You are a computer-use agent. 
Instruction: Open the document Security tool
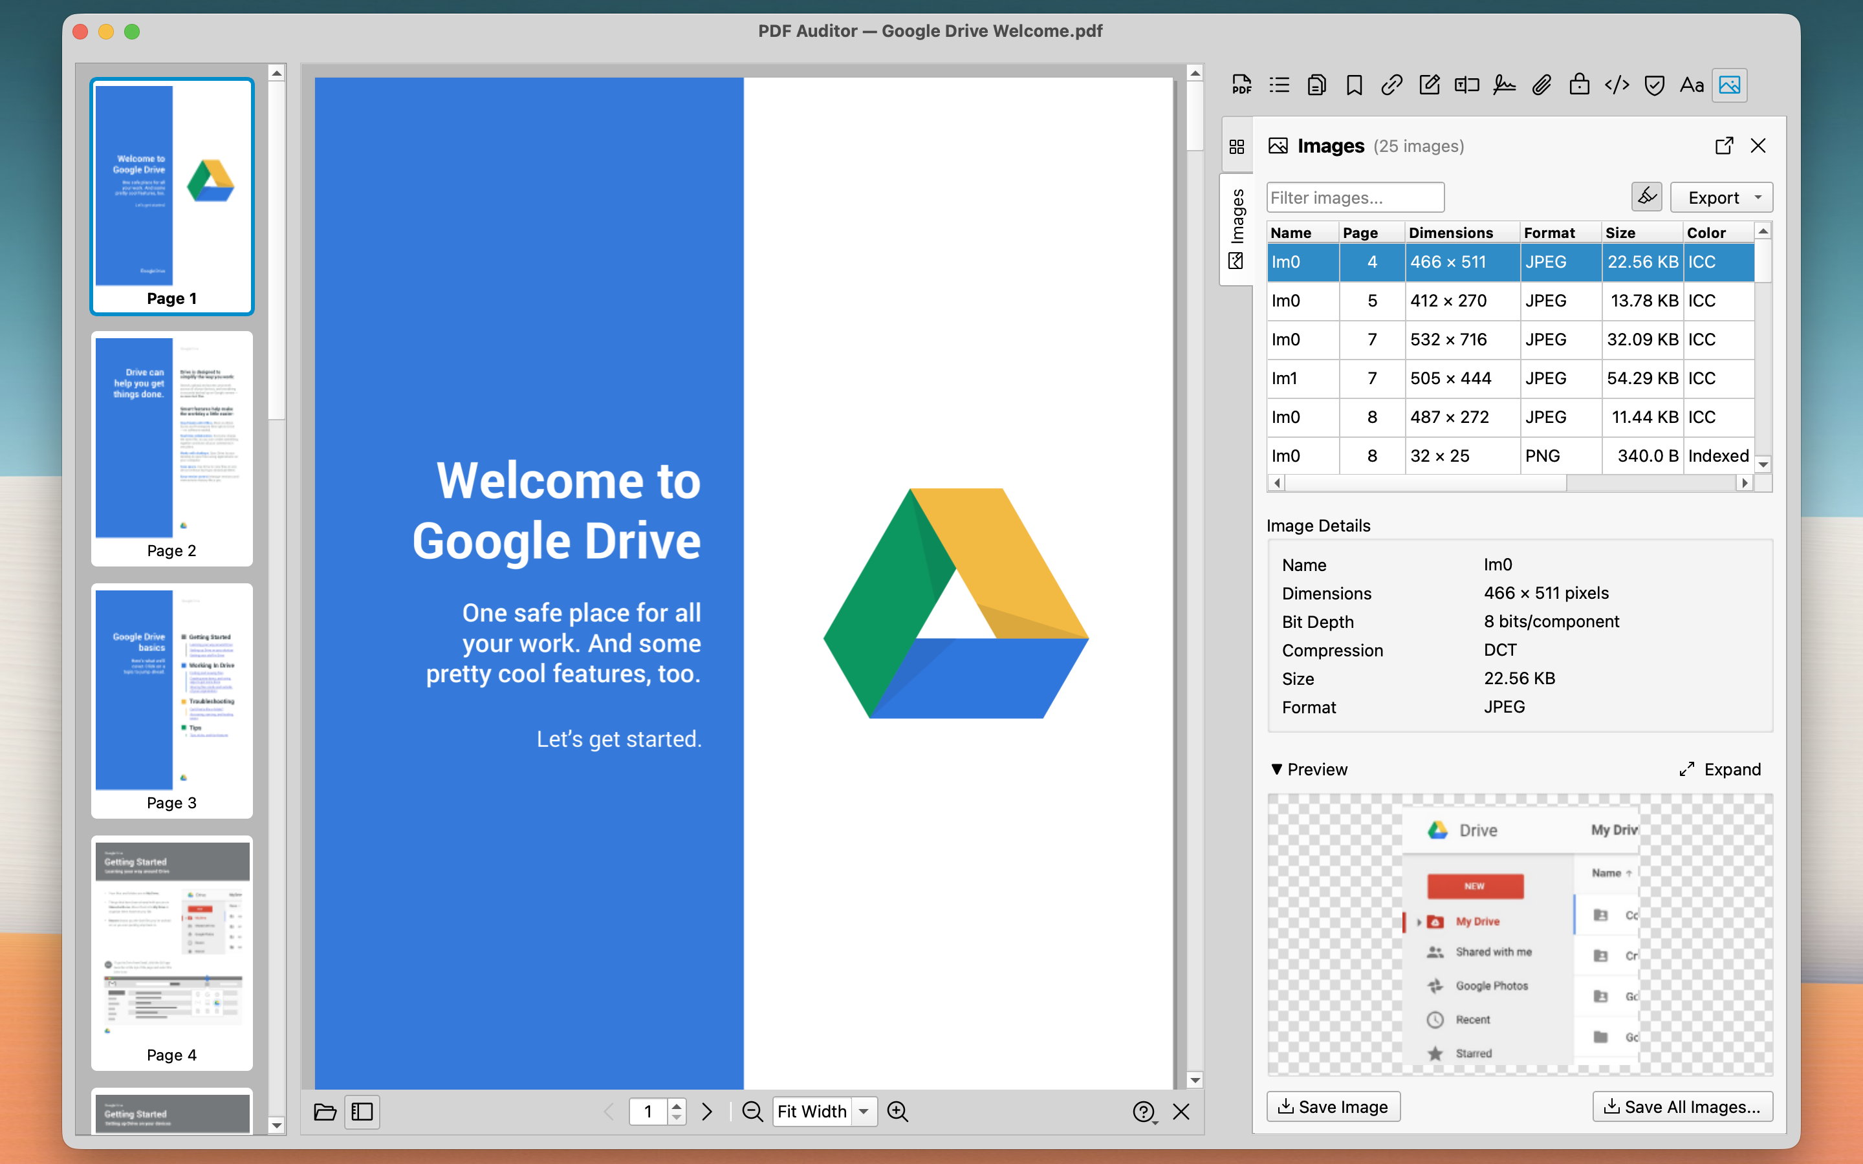tap(1578, 85)
